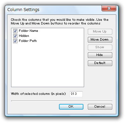
Task: Click the horizontal separator above OK
Action: pos(62,101)
